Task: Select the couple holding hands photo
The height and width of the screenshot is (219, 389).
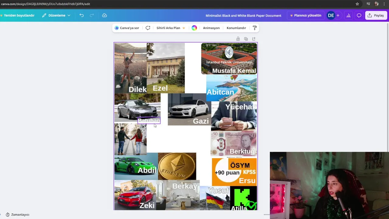Action: pos(130,139)
